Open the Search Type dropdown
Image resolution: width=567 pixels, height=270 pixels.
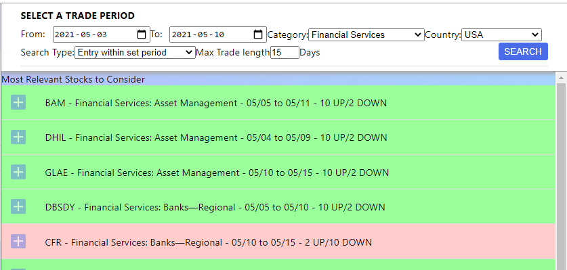point(135,52)
